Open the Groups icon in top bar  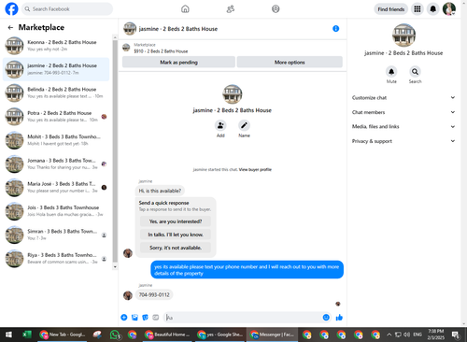pyautogui.click(x=276, y=8)
